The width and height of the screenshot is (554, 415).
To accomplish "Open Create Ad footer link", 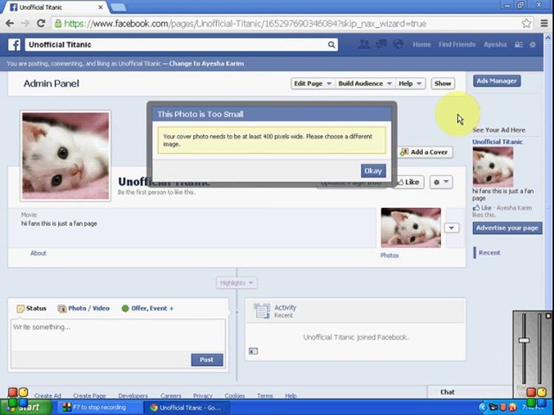I will pos(48,395).
